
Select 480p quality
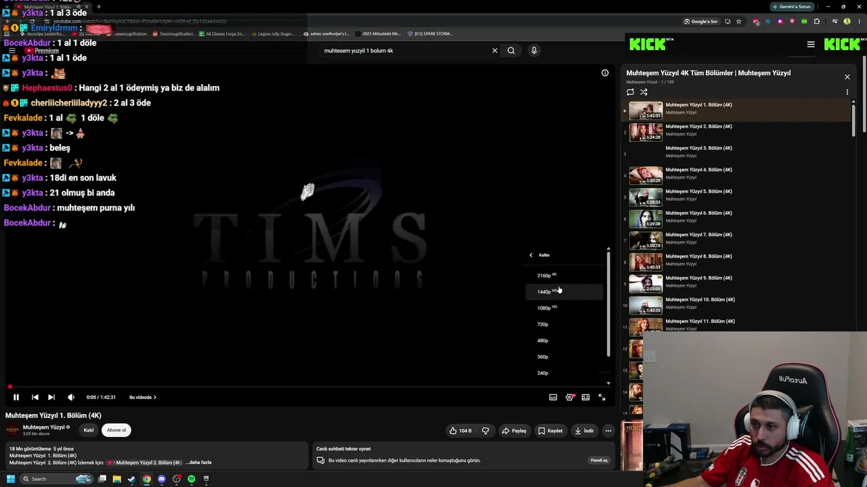pos(565,340)
